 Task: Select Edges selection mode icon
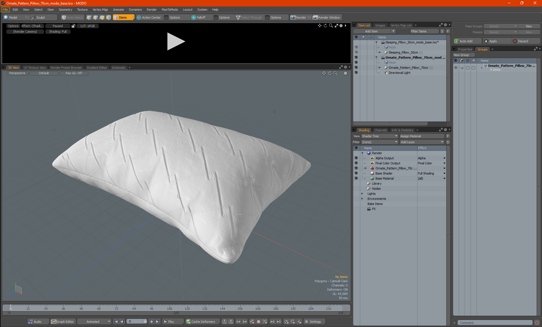click(95, 17)
